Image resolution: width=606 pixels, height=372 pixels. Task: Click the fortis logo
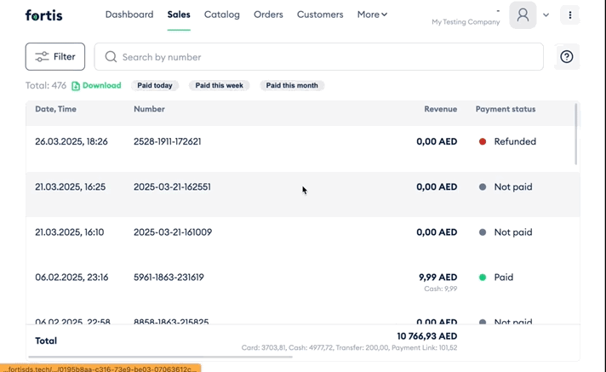[x=43, y=15]
